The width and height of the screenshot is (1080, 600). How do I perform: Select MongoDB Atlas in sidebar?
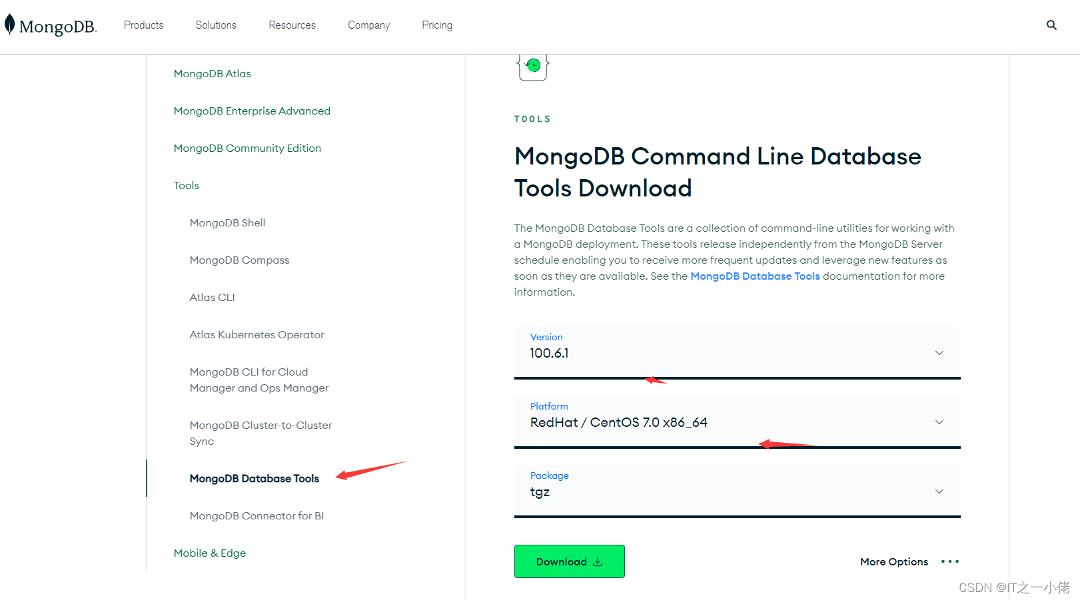[213, 74]
